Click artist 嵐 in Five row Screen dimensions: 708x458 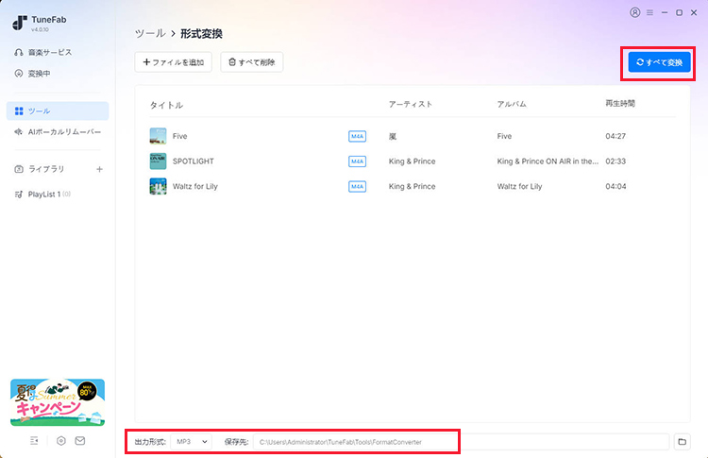[393, 136]
